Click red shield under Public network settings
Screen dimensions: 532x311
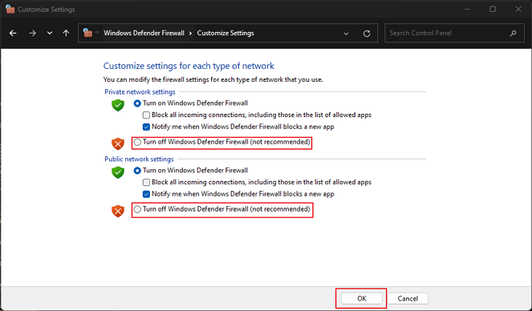[118, 211]
